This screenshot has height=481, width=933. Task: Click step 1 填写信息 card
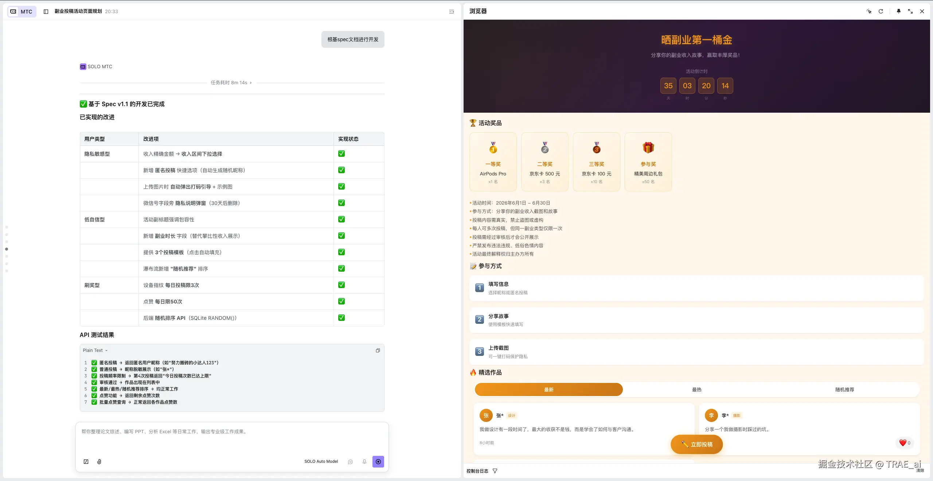(697, 288)
